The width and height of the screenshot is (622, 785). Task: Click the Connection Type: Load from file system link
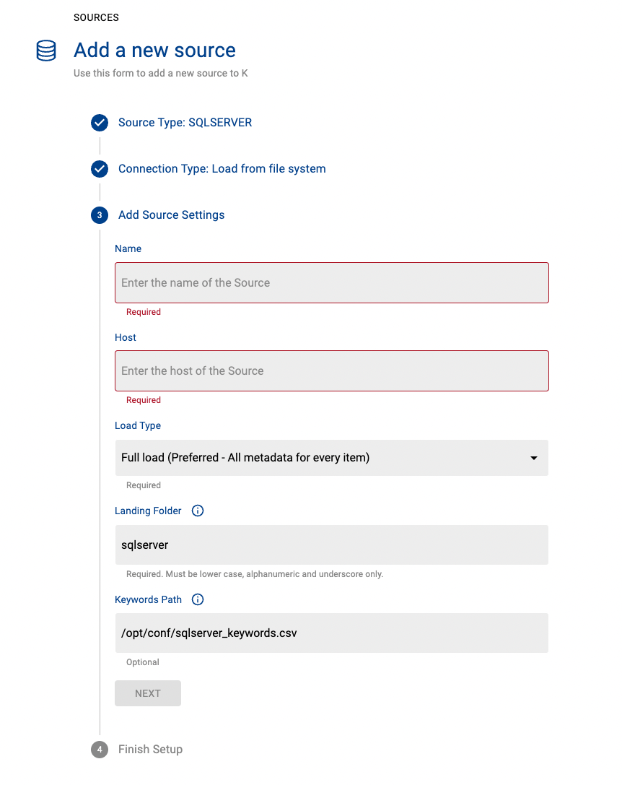(x=220, y=169)
